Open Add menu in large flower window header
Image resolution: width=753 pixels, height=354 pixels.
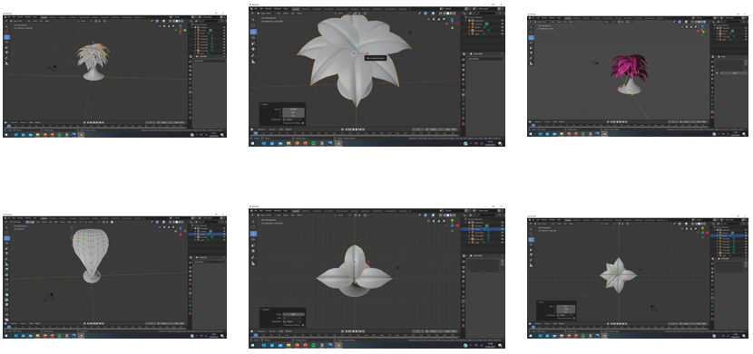click(292, 14)
